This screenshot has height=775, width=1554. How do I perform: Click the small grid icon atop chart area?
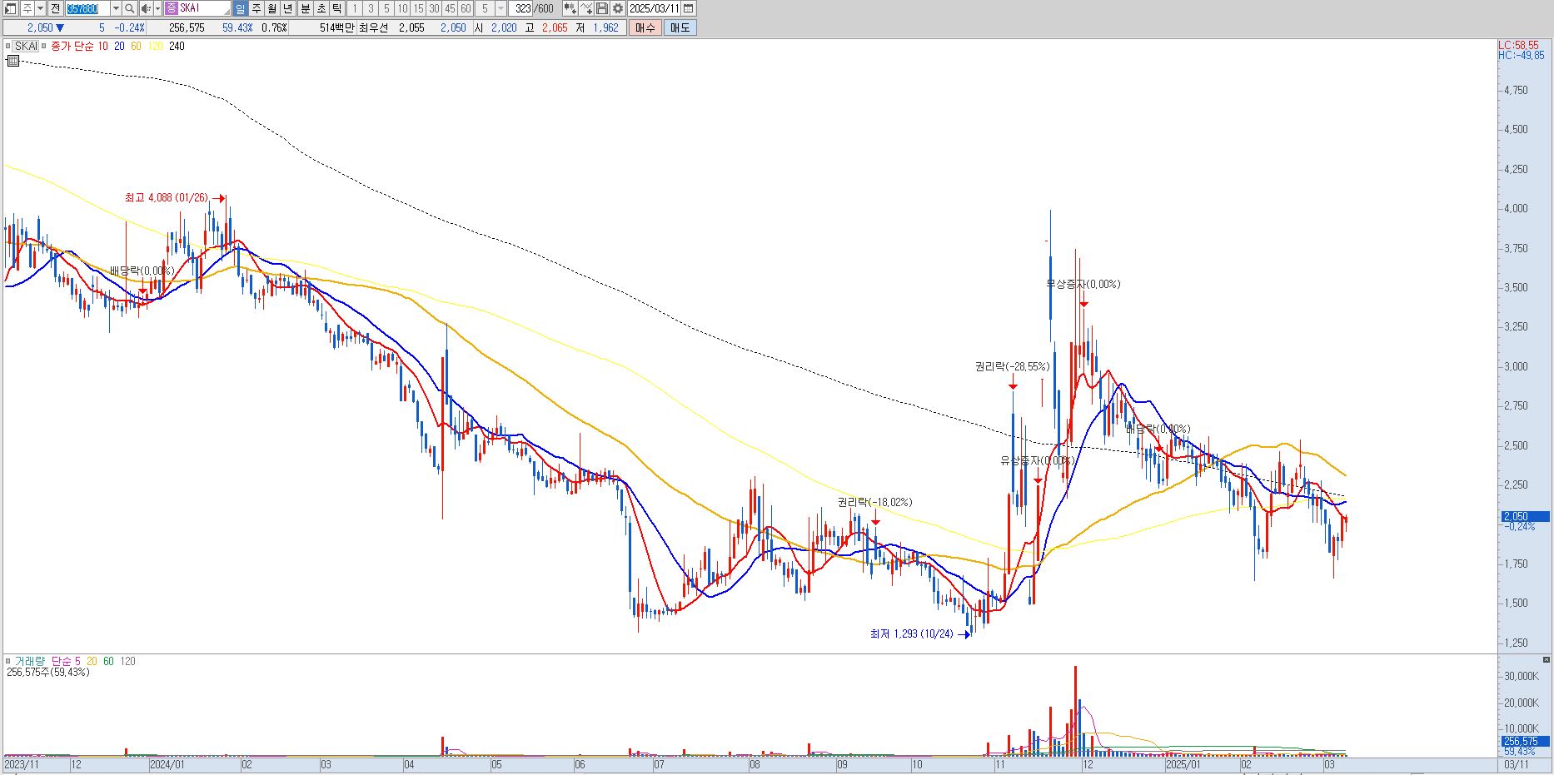click(13, 60)
